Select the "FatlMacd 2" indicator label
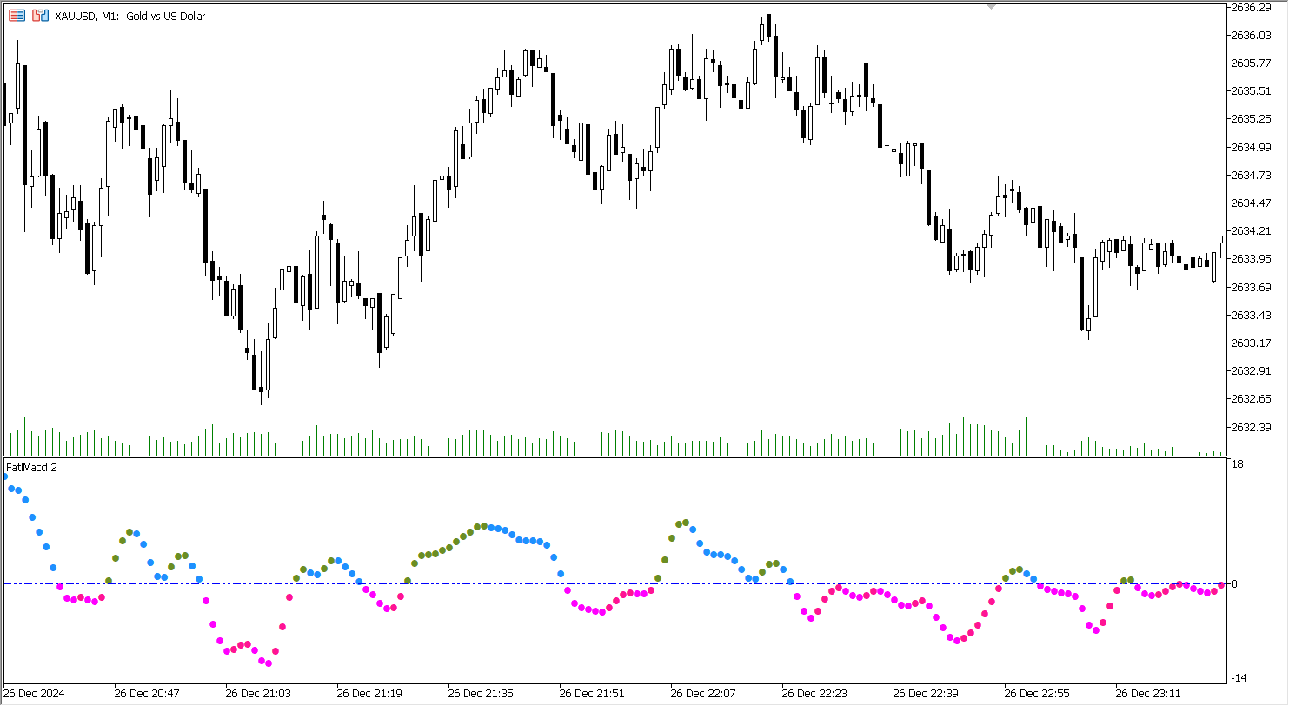 pyautogui.click(x=31, y=468)
